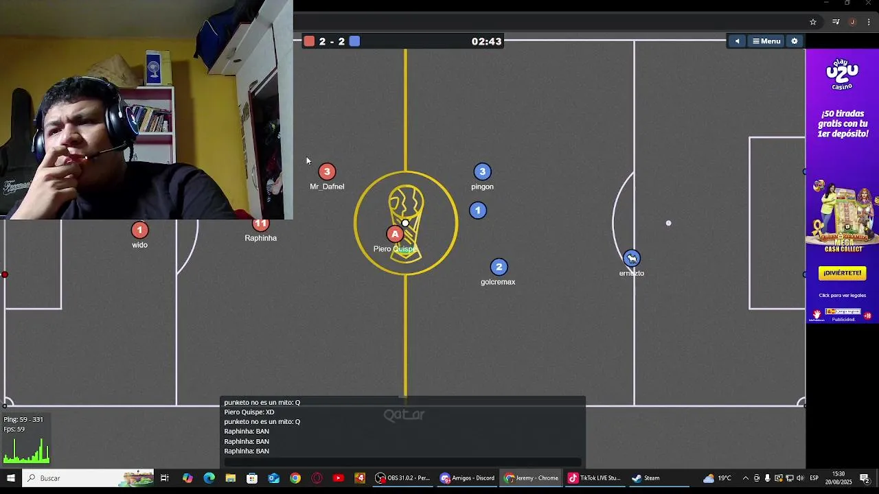
Task: Click the chat input field
Action: [403, 462]
